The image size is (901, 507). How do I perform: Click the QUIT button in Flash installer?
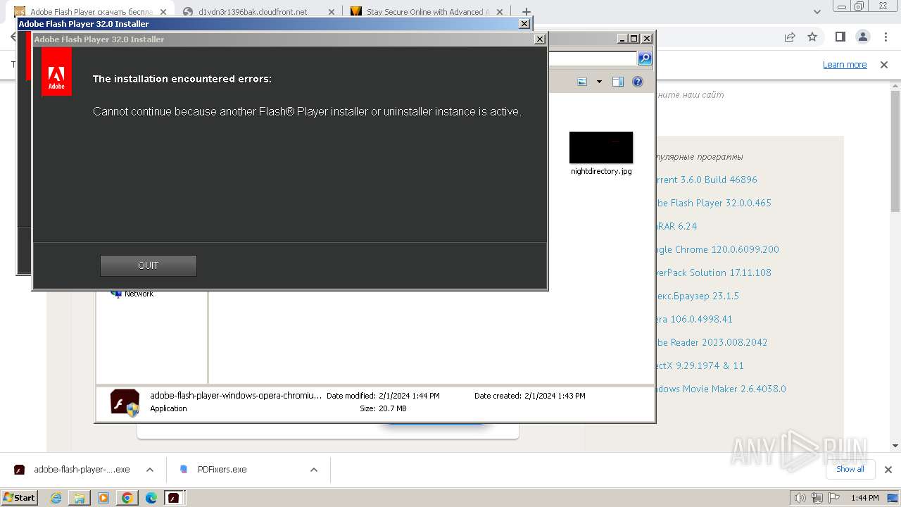tap(148, 265)
